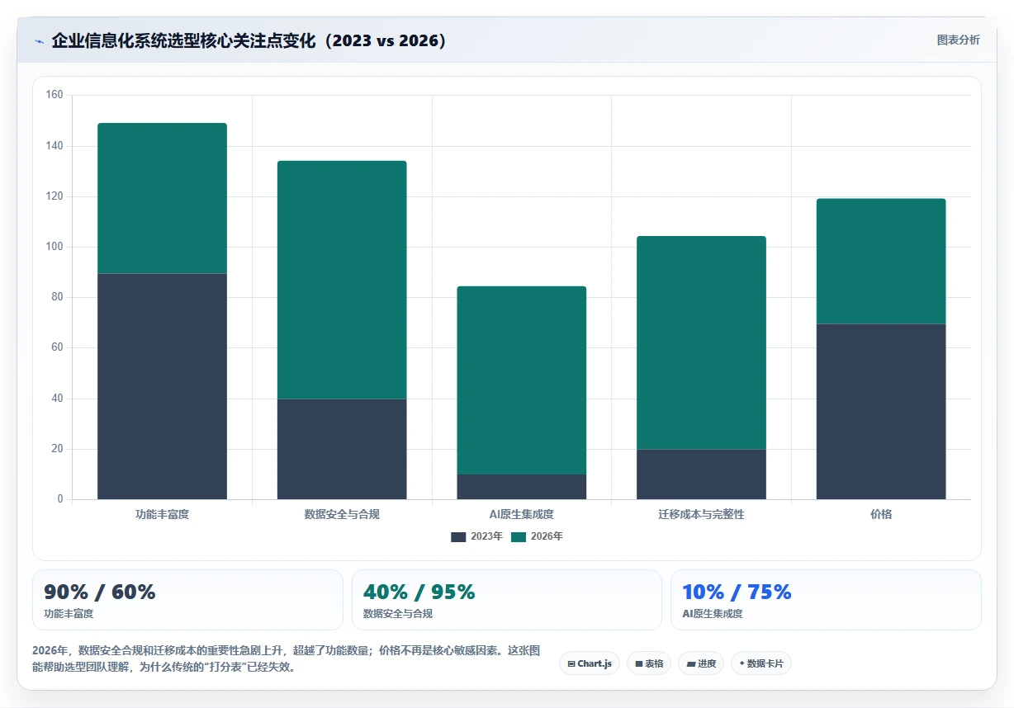
Task: Click the 40% / 95% stat value
Action: click(x=419, y=592)
